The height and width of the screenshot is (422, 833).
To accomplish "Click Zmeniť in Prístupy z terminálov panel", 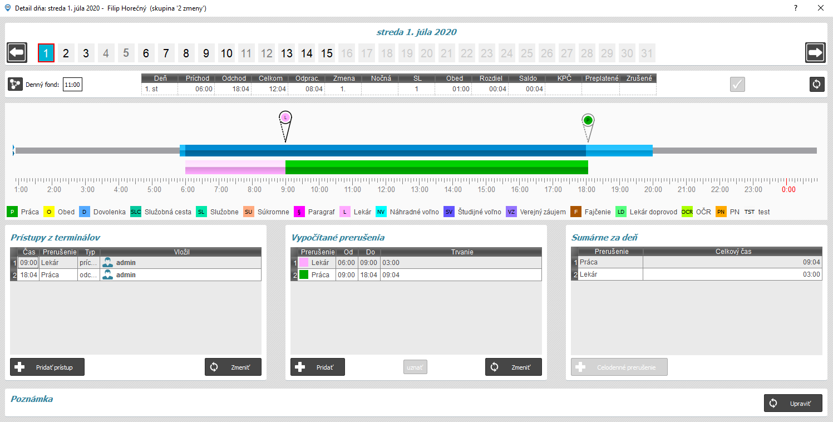I will (233, 367).
